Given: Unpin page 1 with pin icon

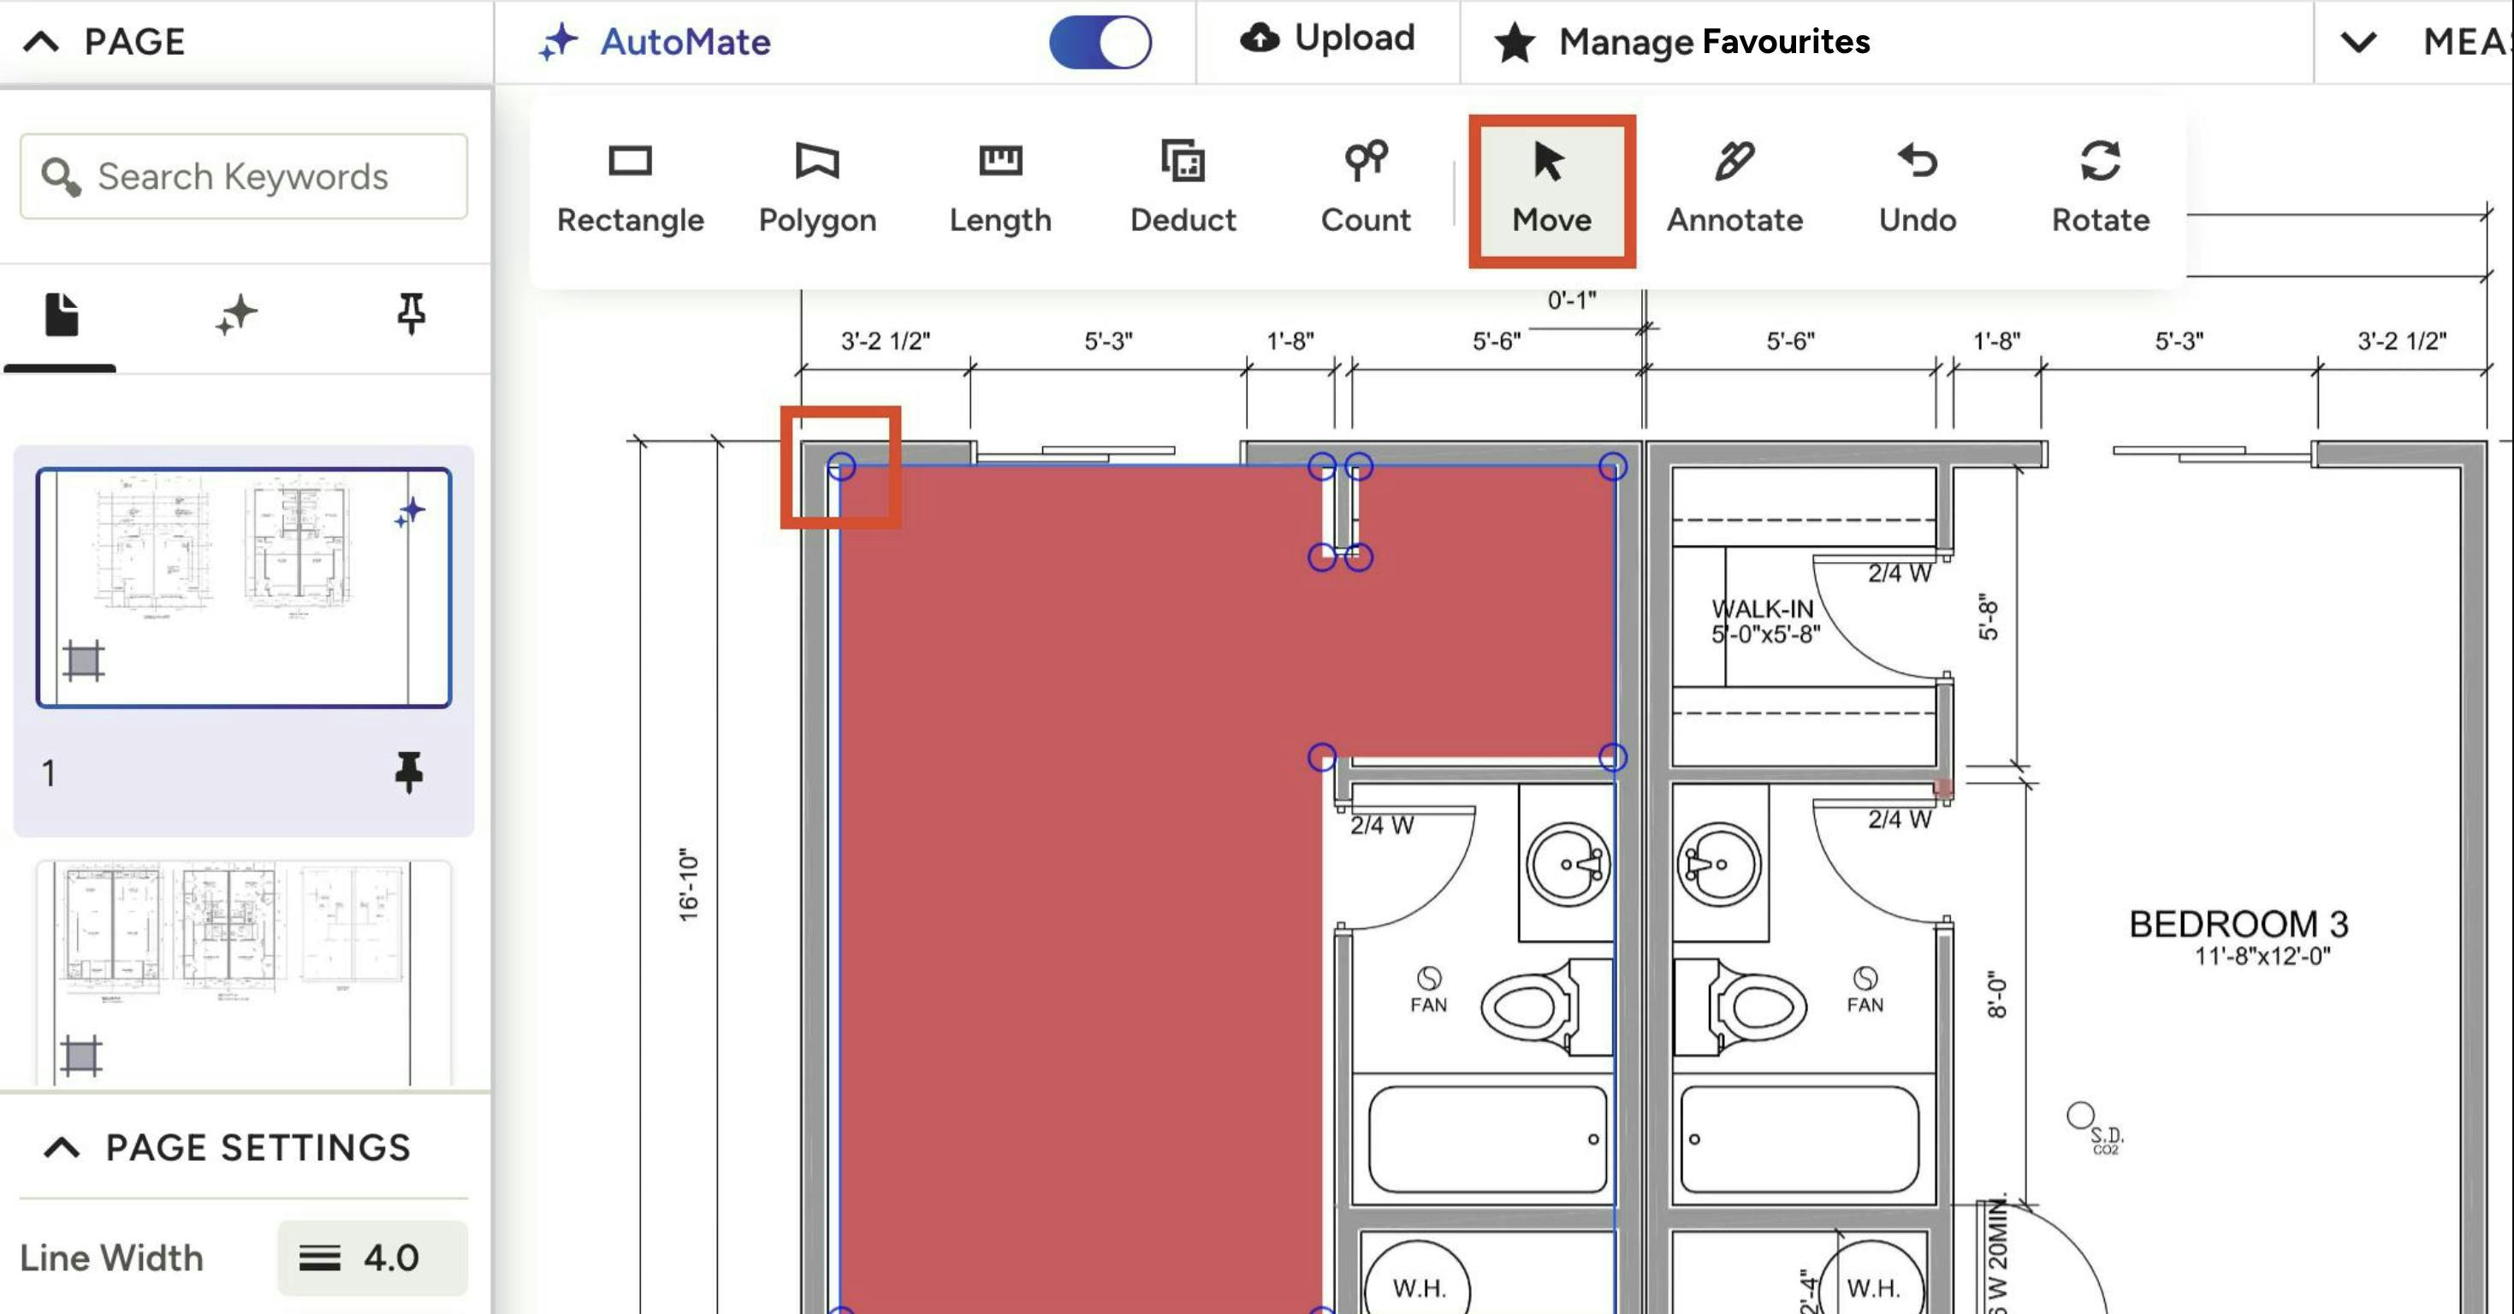Looking at the screenshot, I should [x=409, y=772].
